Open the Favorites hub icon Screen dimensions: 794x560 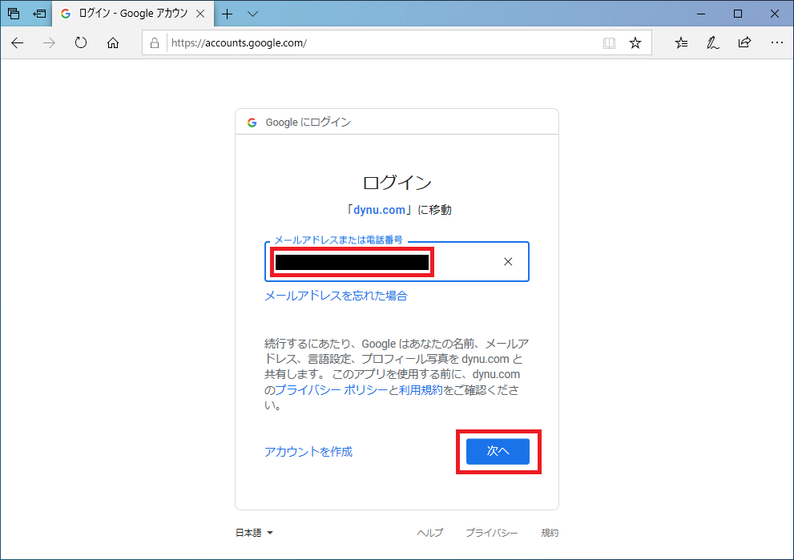[x=681, y=43]
